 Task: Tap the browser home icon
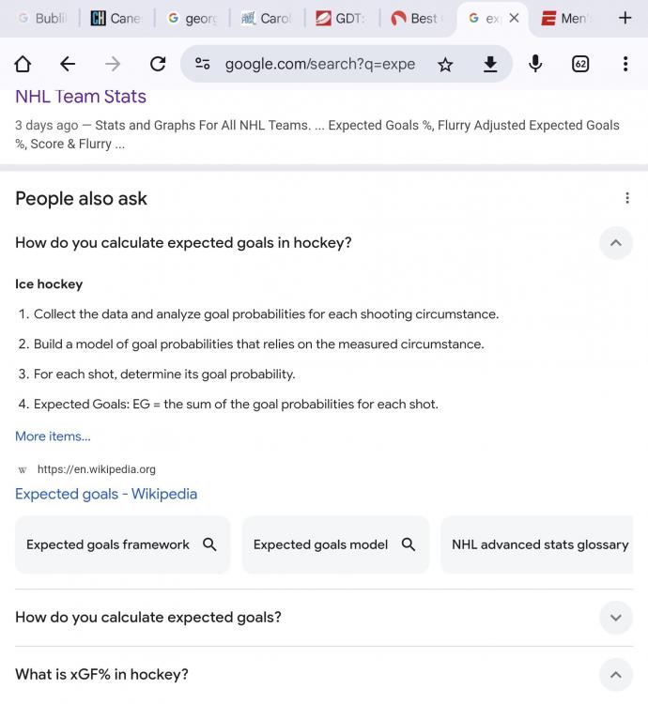(23, 64)
